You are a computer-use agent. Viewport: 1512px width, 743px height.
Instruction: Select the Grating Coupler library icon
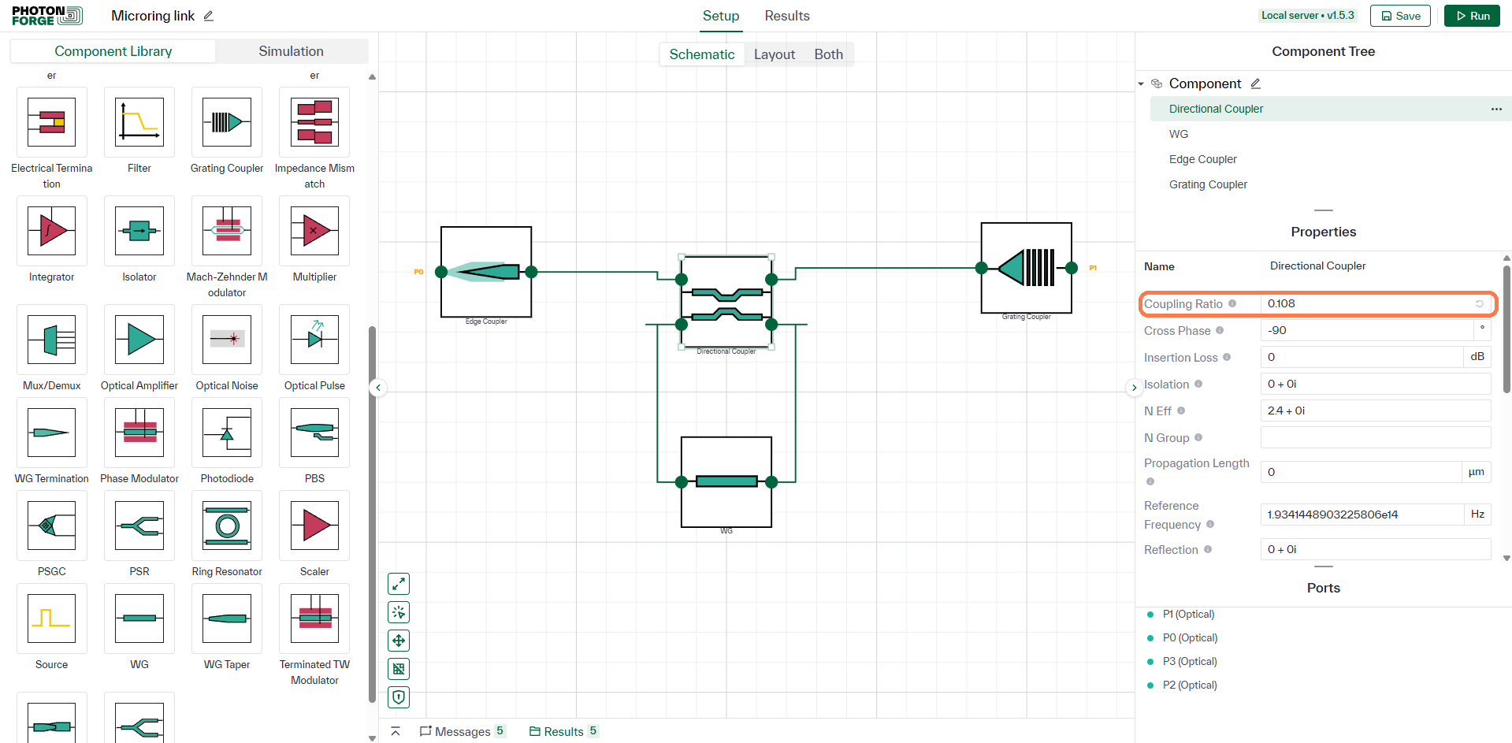coord(227,122)
